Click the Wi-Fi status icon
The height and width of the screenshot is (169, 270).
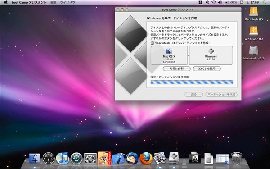tap(214, 2)
